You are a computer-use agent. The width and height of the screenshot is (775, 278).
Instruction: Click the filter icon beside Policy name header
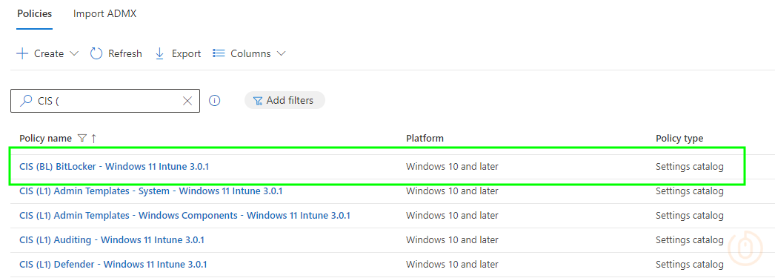click(x=82, y=139)
